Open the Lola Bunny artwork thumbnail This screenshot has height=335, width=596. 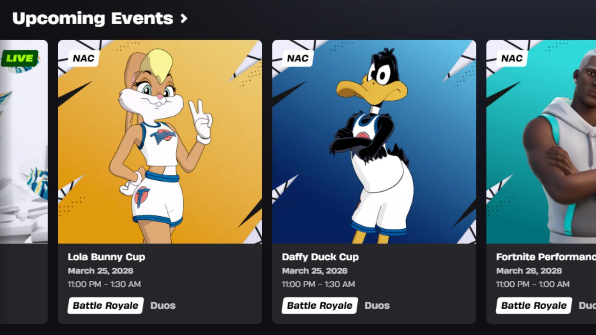tap(160, 142)
